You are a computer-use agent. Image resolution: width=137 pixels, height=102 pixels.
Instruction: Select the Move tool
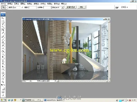3,18
